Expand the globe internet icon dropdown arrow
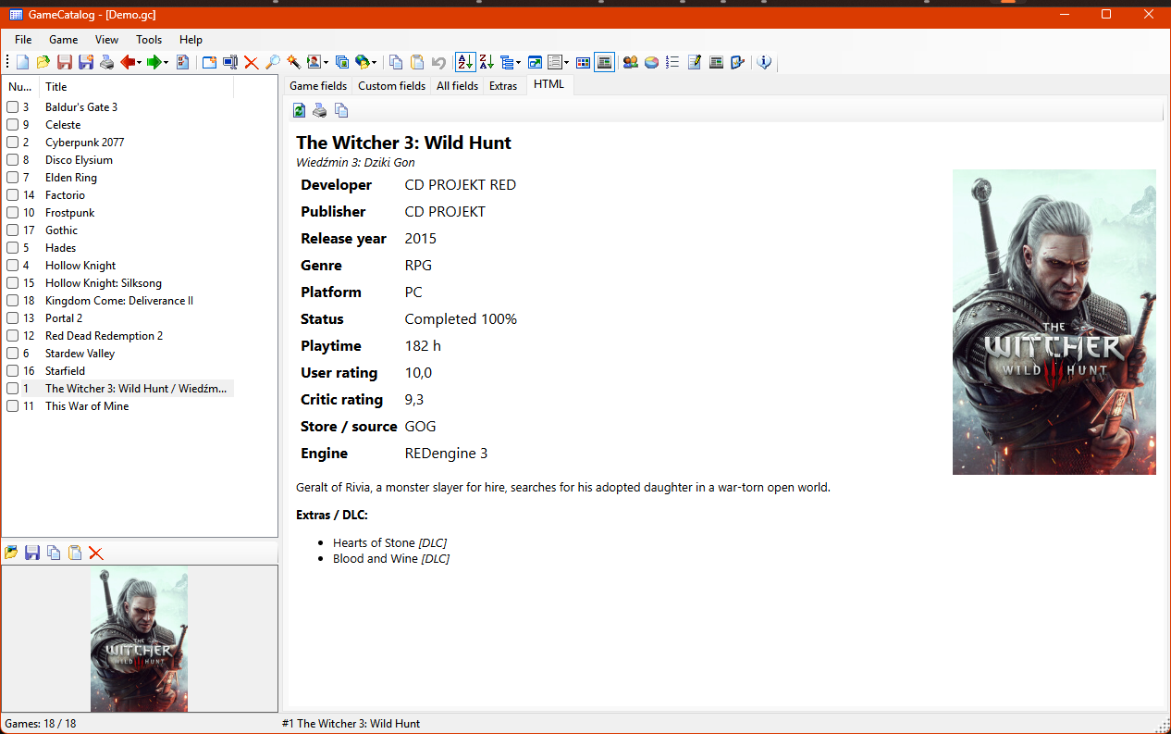 (x=375, y=62)
